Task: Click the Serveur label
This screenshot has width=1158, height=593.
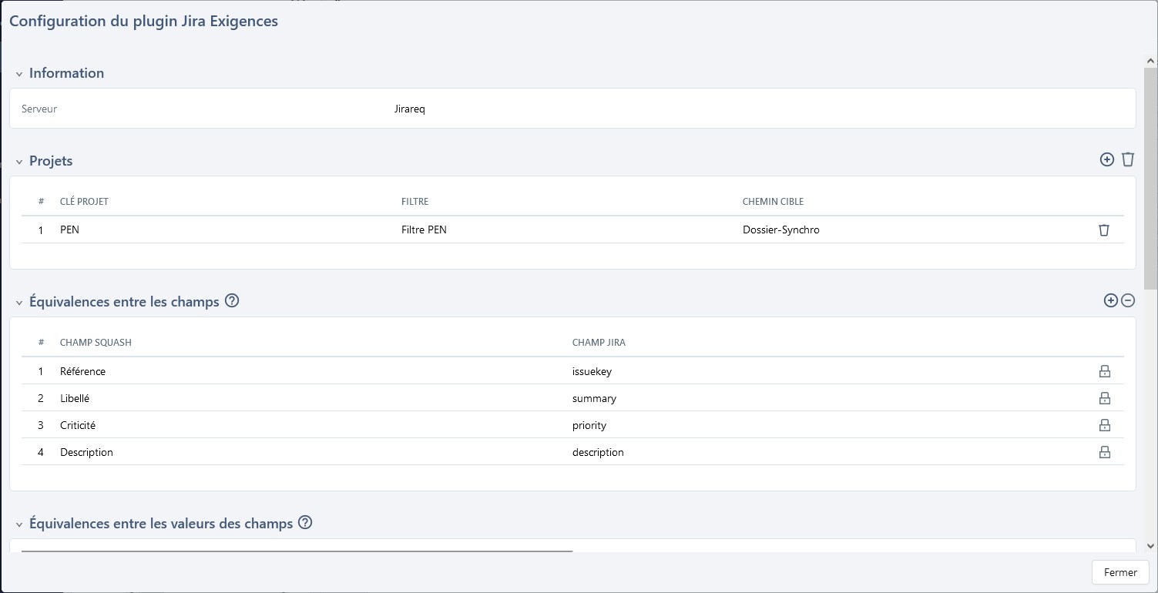Action: coord(39,109)
